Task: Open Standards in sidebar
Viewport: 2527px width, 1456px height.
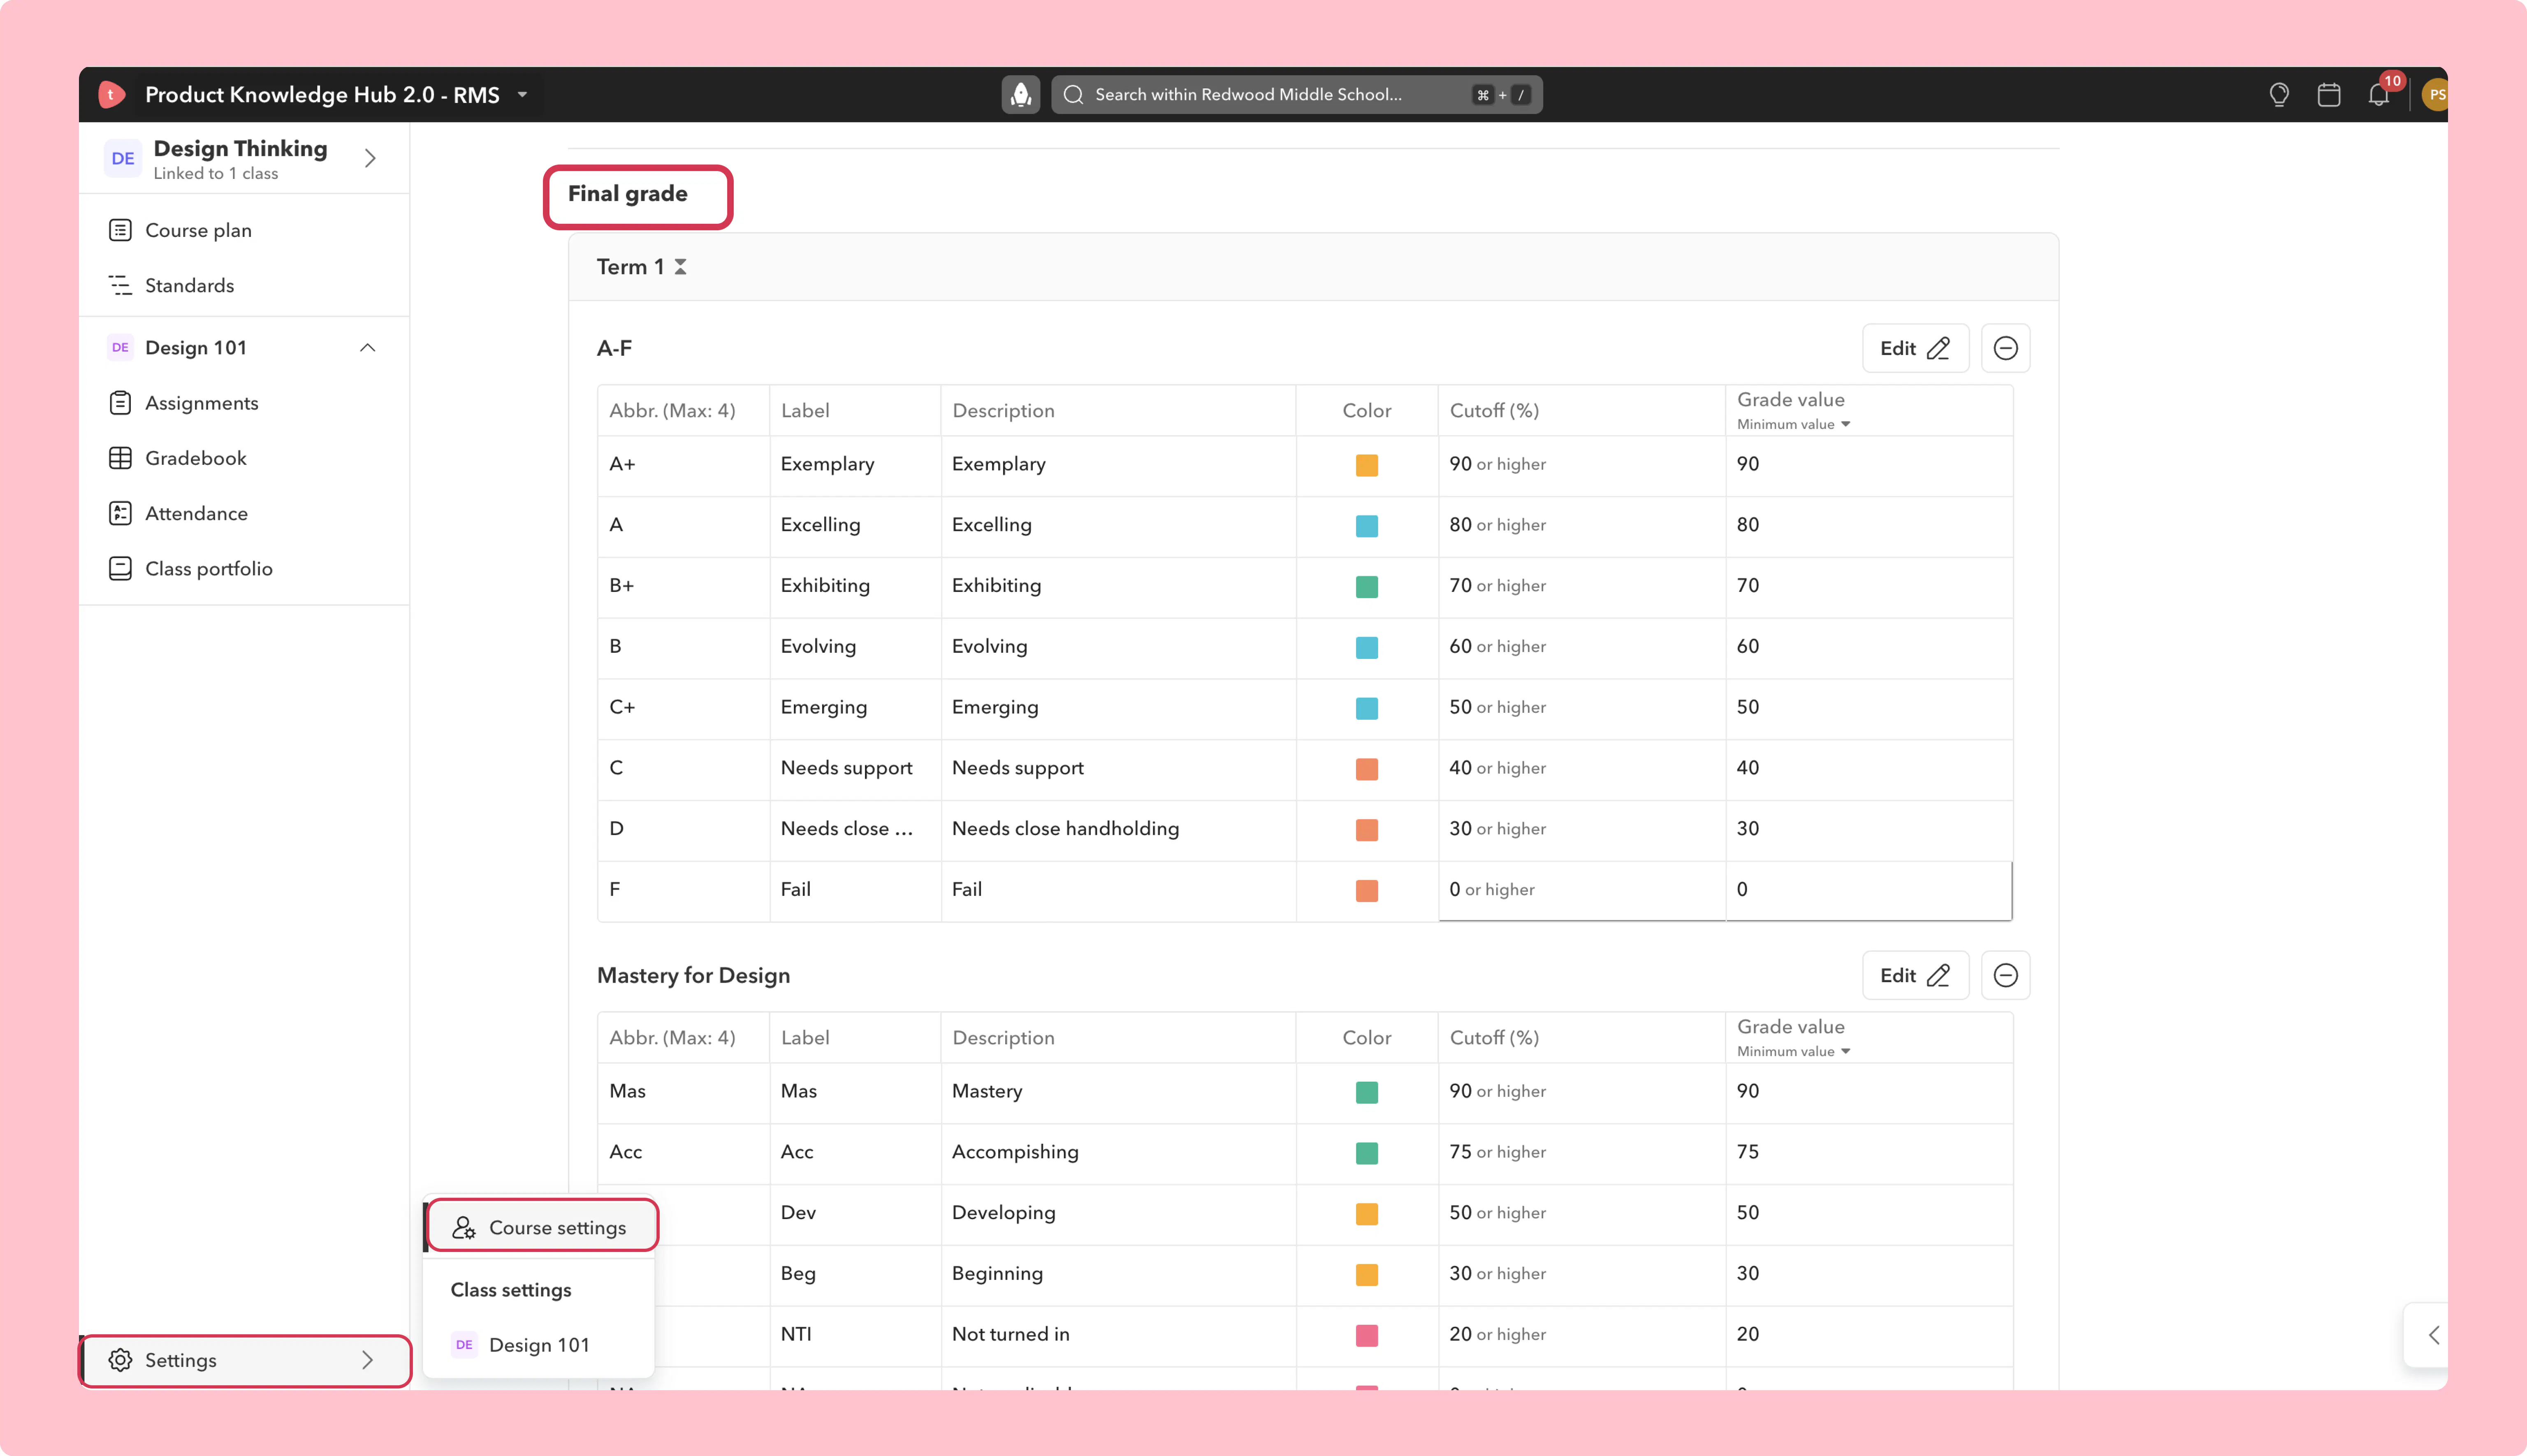Action: (x=189, y=285)
